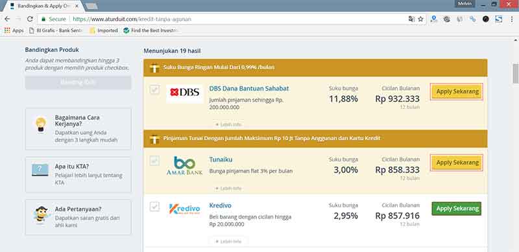
Task: Open the Bagaimana Cara Kerjanya card
Action: (78, 129)
